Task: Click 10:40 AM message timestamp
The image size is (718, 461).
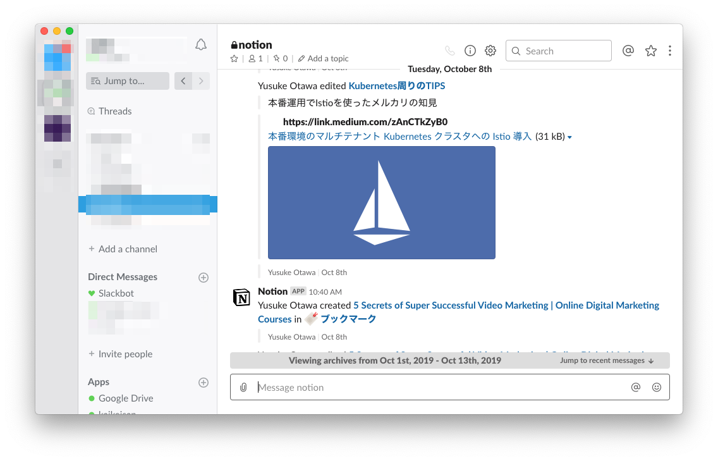Action: 325,292
